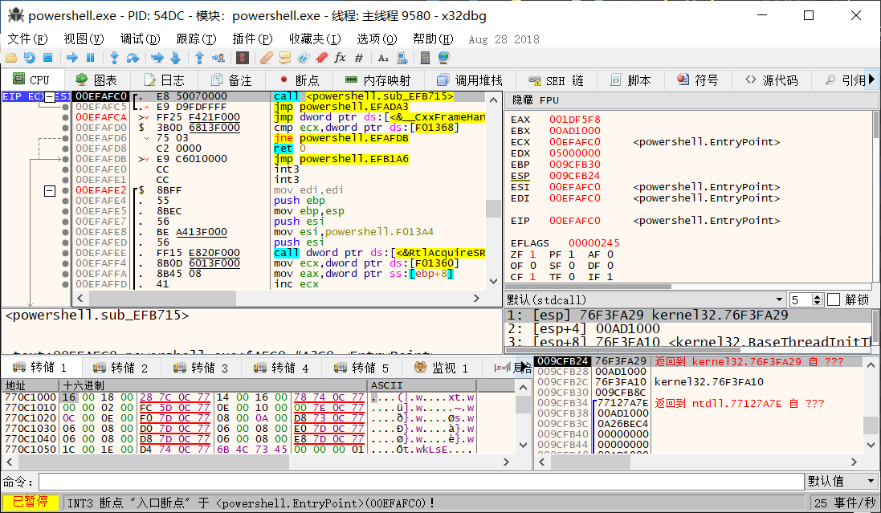Click the step into toolbar icon
881x513 pixels.
coord(115,58)
